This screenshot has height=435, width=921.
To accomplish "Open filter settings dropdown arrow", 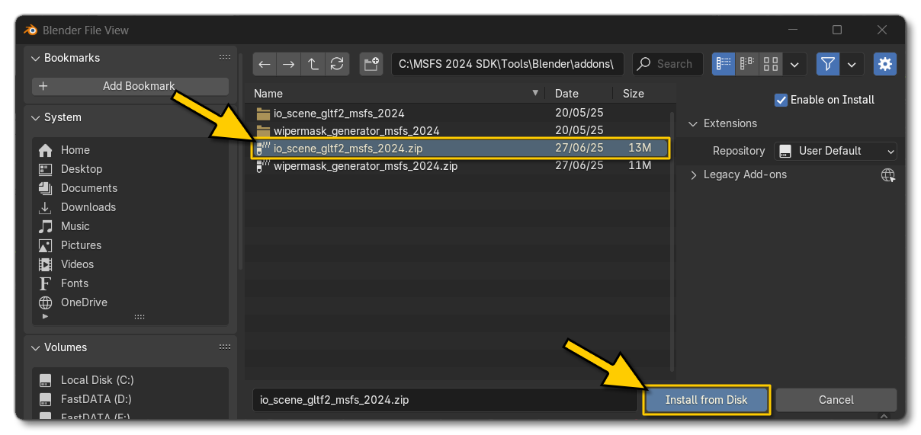I will pos(852,64).
